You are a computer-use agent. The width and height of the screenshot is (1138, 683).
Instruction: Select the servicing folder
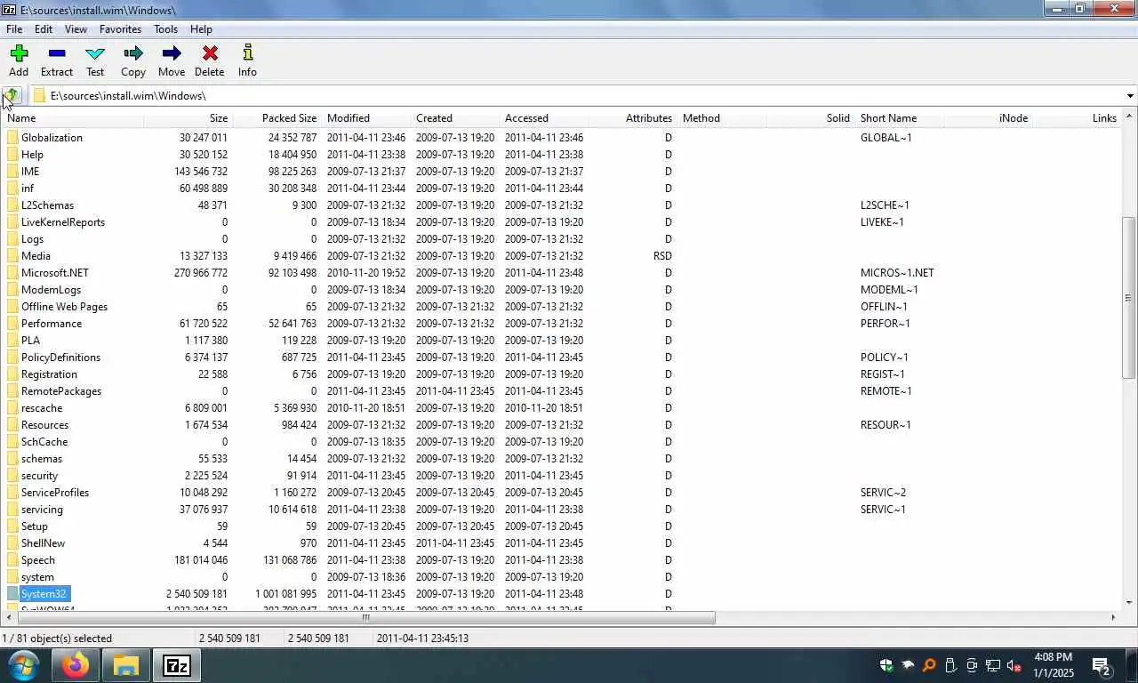pyautogui.click(x=42, y=510)
